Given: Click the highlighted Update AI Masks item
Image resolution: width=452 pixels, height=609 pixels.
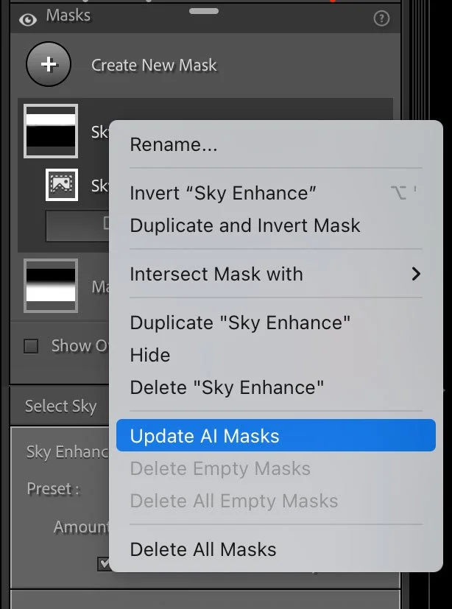Looking at the screenshot, I should pyautogui.click(x=276, y=435).
